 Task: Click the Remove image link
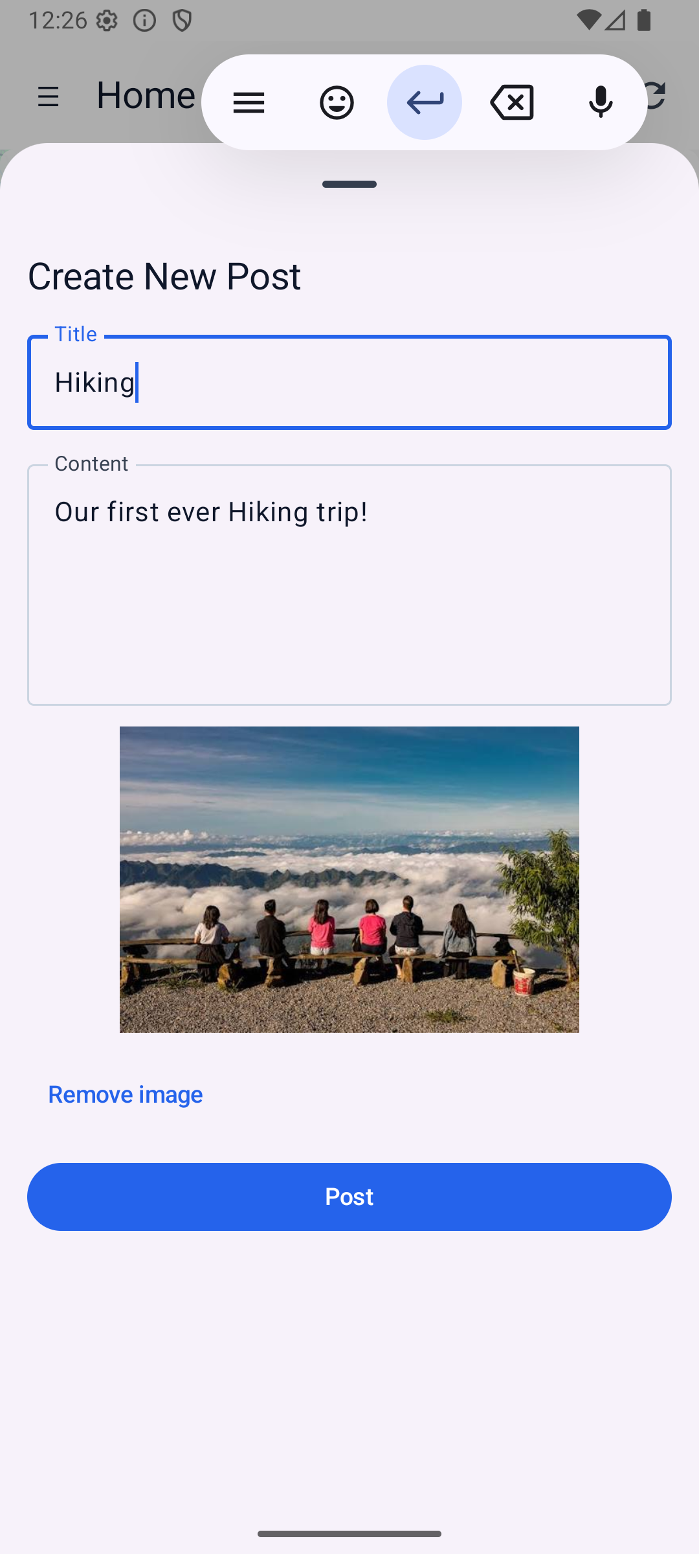point(126,1094)
